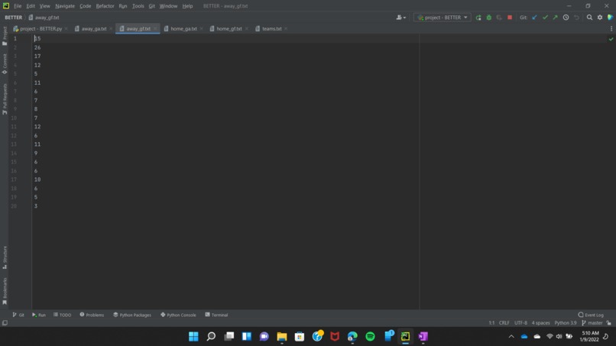Viewport: 616px width, 346px height.
Task: Open Search Everywhere magnifier icon
Action: 589,18
